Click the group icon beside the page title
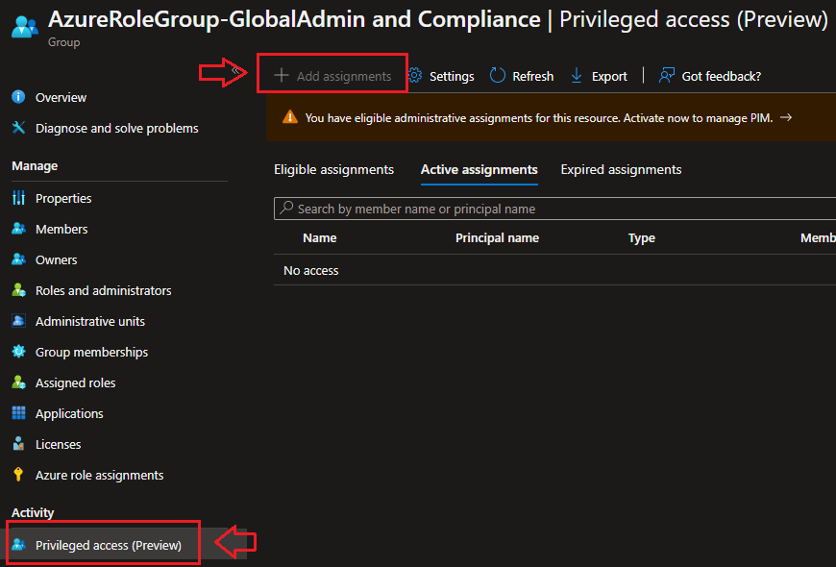836x567 pixels. pyautogui.click(x=25, y=27)
